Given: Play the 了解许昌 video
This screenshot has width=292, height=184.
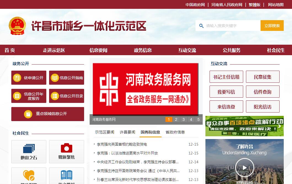Looking at the screenshot, I should coord(245,168).
